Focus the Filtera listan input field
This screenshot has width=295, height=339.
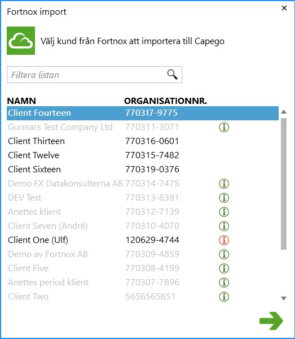(x=94, y=75)
